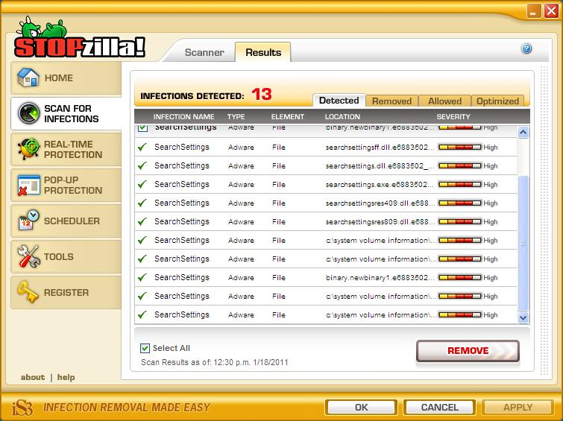Click the REMOVE button

(x=468, y=351)
